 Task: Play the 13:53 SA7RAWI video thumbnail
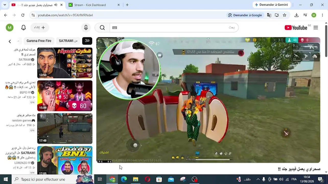click(x=65, y=63)
